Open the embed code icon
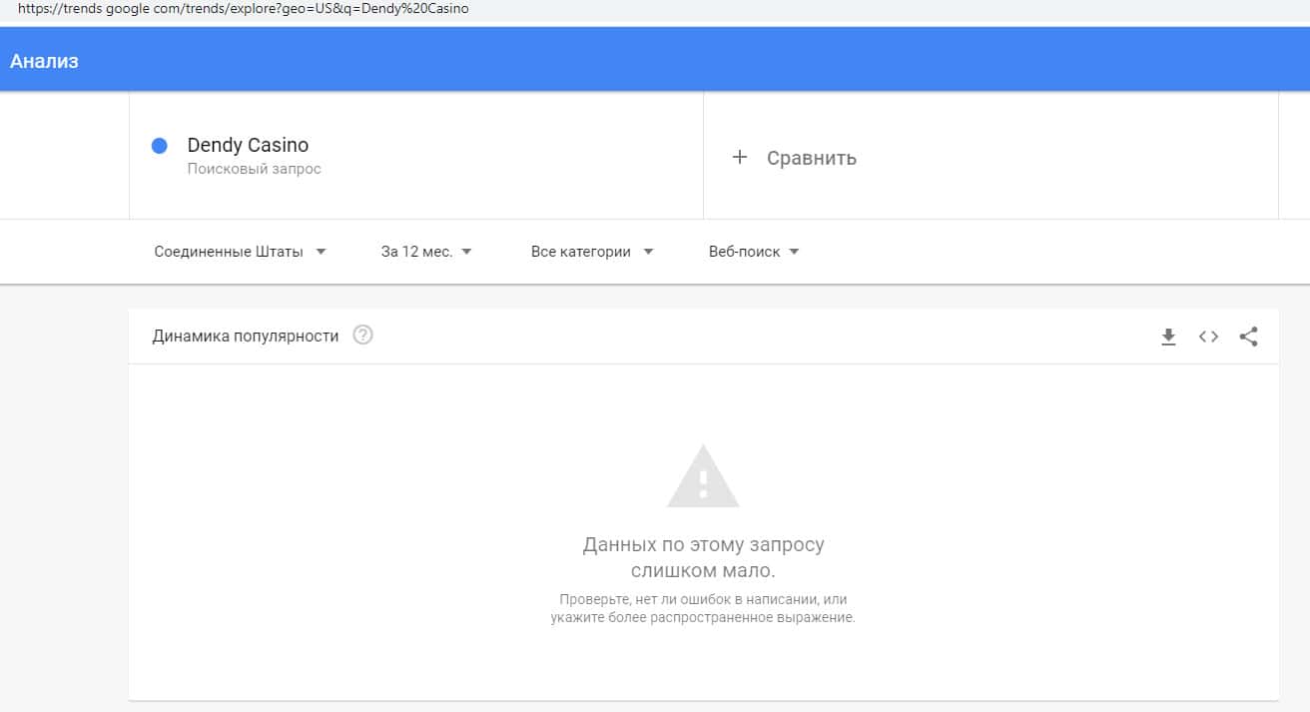 click(x=1208, y=337)
